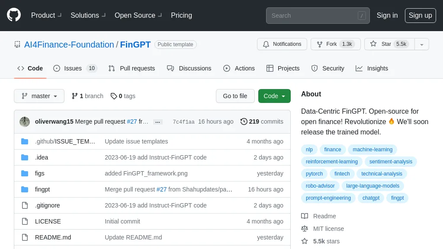This screenshot has width=443, height=249.
Task: Open the master branch selector
Action: [x=39, y=96]
